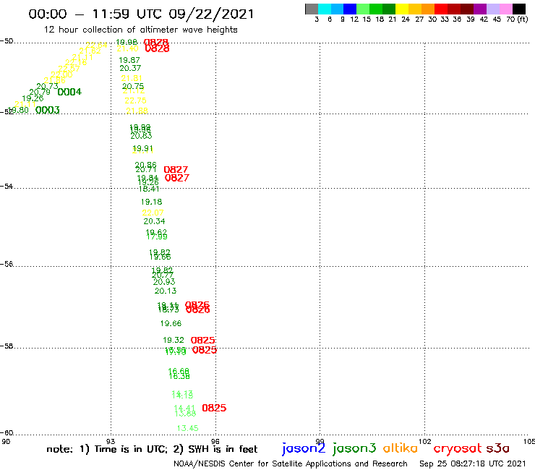Image resolution: width=535 pixels, height=470 pixels.
Task: Click the cyan swatch in the wave height legend
Action: click(x=325, y=9)
